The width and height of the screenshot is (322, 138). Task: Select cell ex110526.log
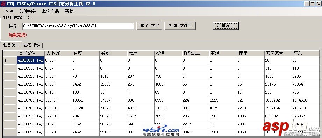pyautogui.click(x=31, y=84)
